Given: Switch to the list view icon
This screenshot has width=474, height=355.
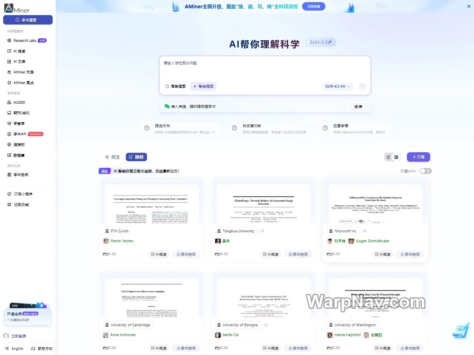Looking at the screenshot, I should click(388, 157).
